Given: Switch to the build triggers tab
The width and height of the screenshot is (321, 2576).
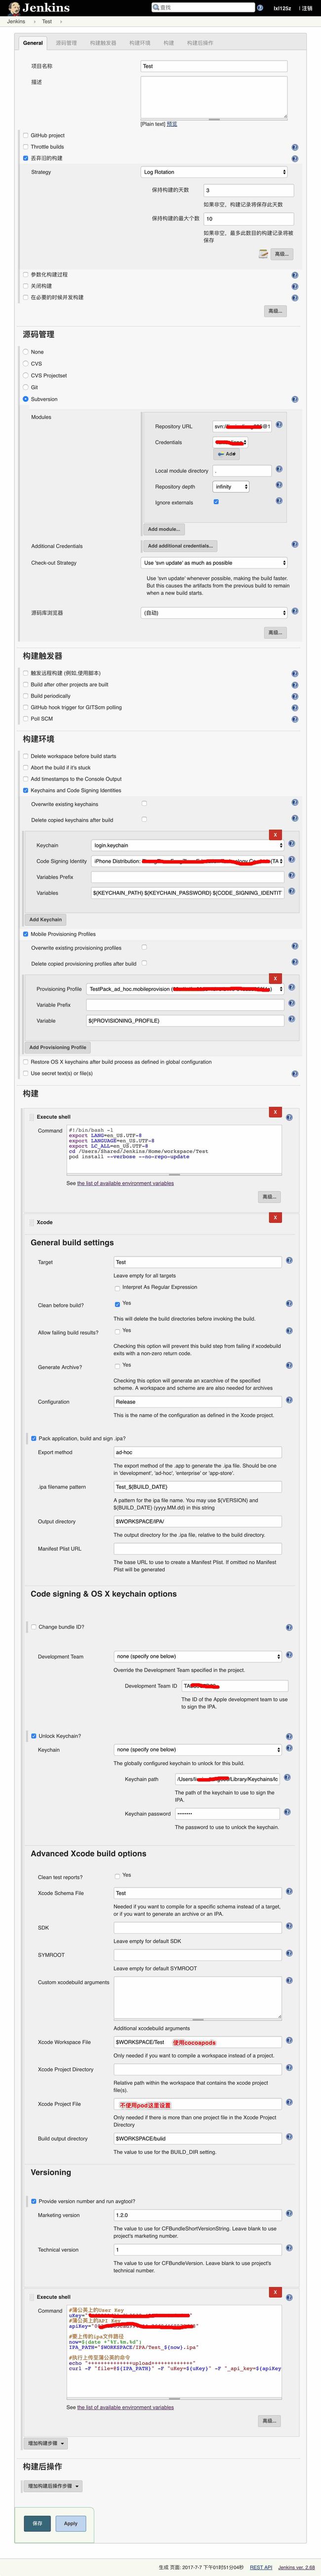Looking at the screenshot, I should tap(103, 43).
